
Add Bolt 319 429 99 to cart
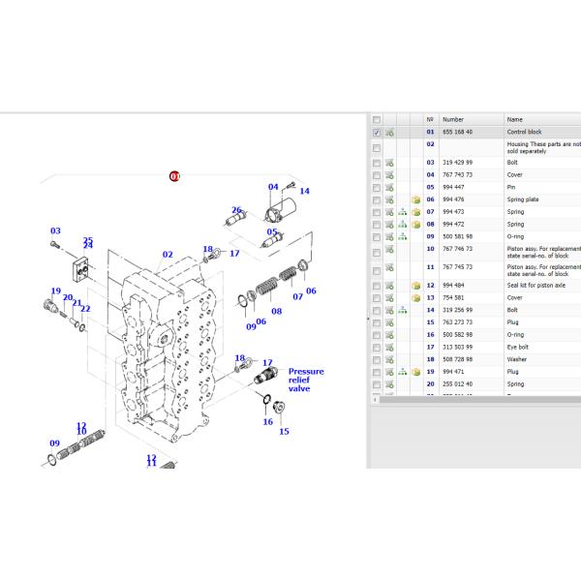pos(389,163)
